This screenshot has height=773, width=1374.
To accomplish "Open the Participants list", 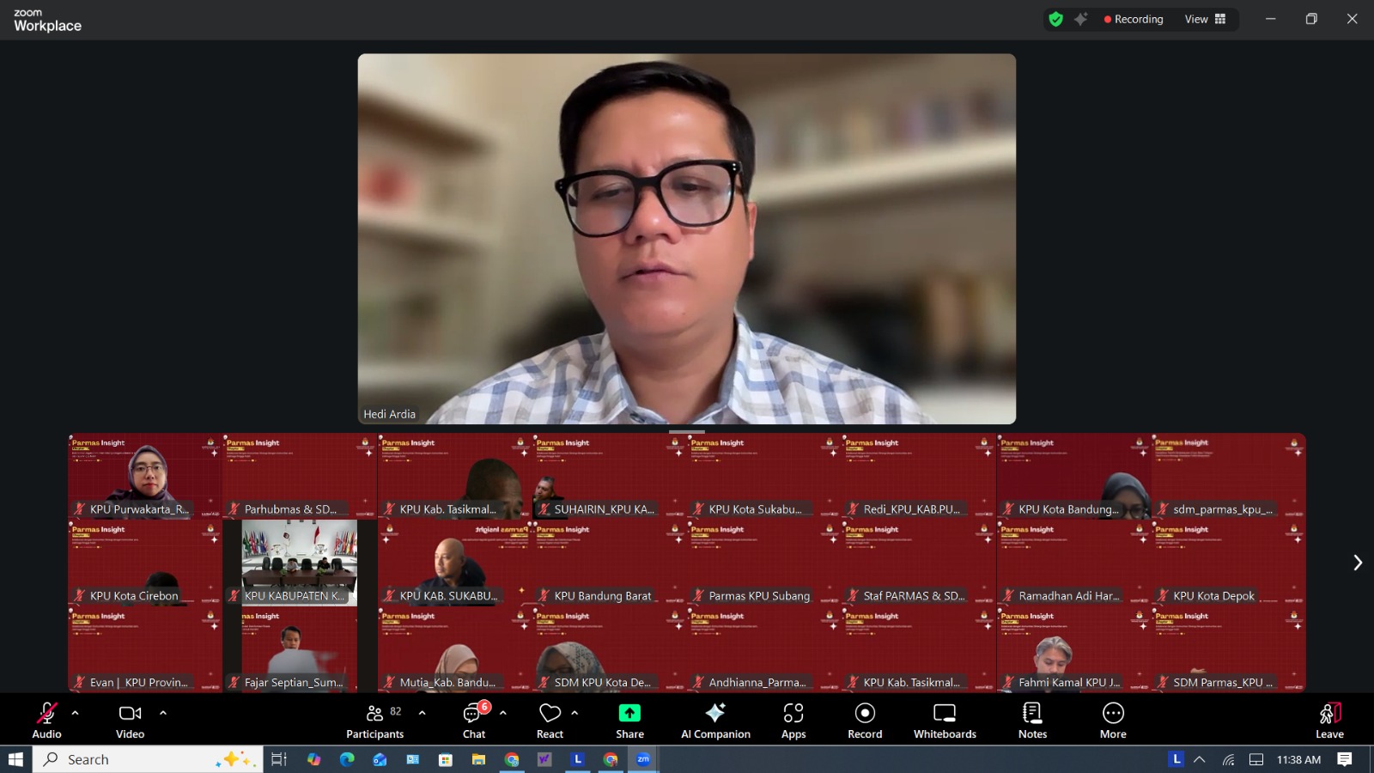I will 374,720.
